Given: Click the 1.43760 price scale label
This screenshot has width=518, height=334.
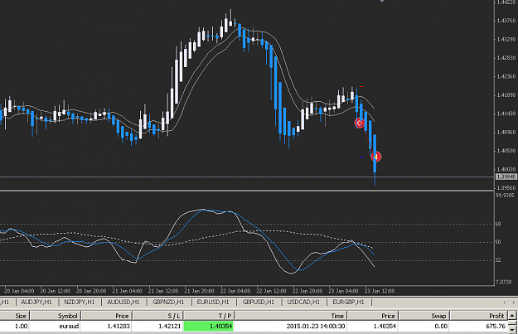Looking at the screenshot, I should coord(506,21).
